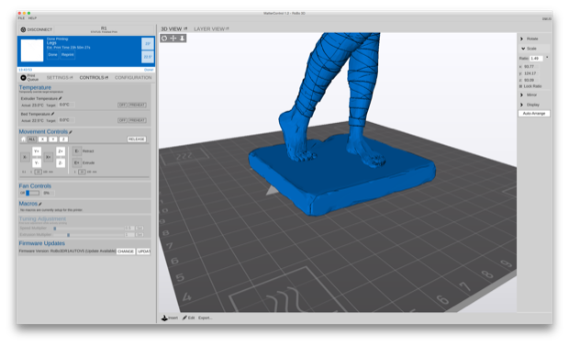Click the Macros edit pencil icon
Viewport: 569px width, 346px height.
(40, 204)
